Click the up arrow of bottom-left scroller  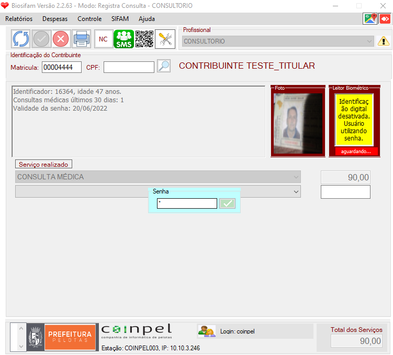pos(21,329)
